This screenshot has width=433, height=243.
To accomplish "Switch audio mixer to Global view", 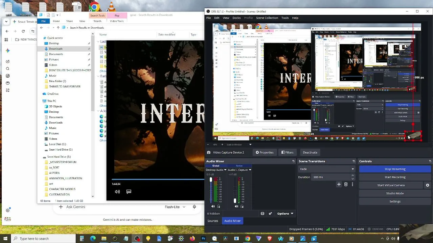I will click(x=215, y=166).
